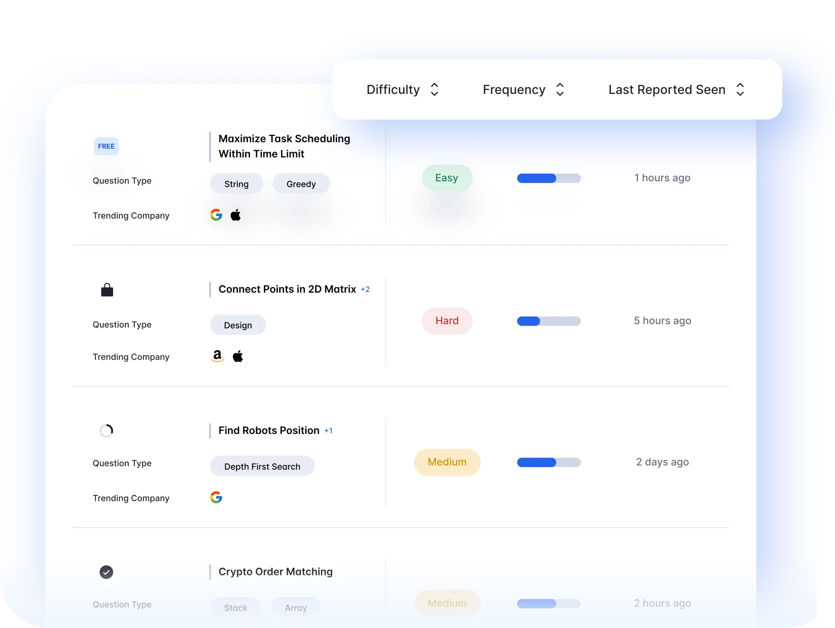Click the +2 link on Connect Points in 2D Matrix
835x628 pixels.
click(365, 289)
